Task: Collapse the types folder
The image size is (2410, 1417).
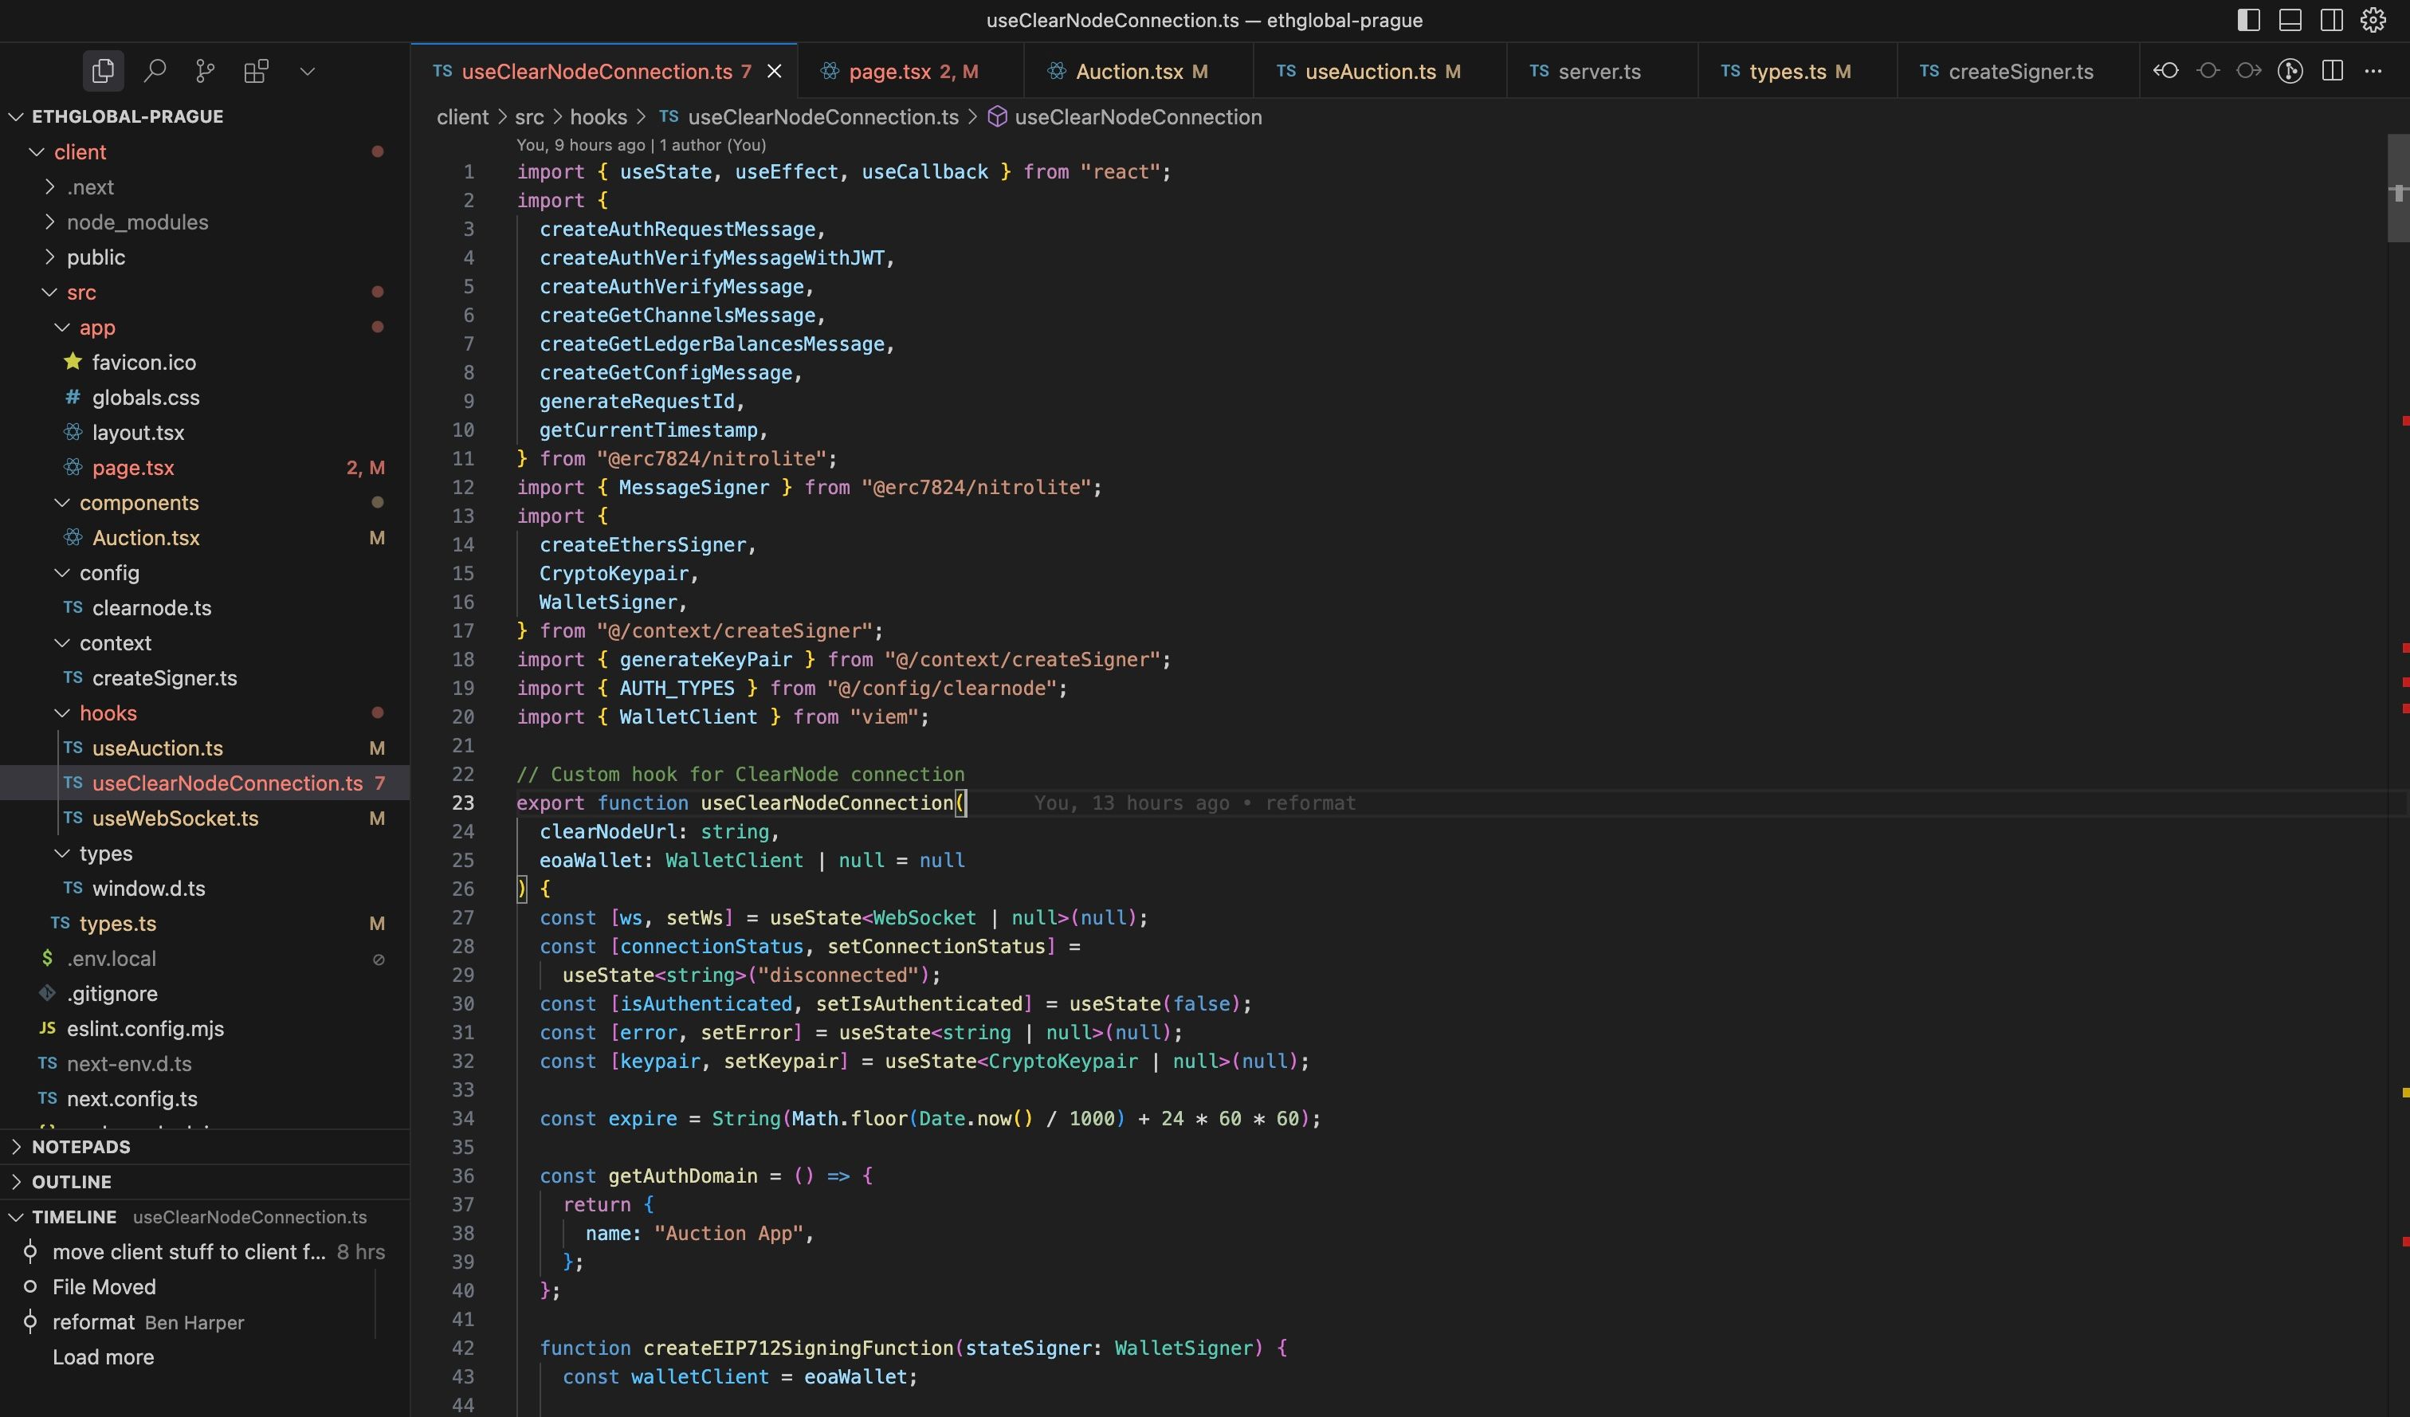Action: [x=205, y=853]
